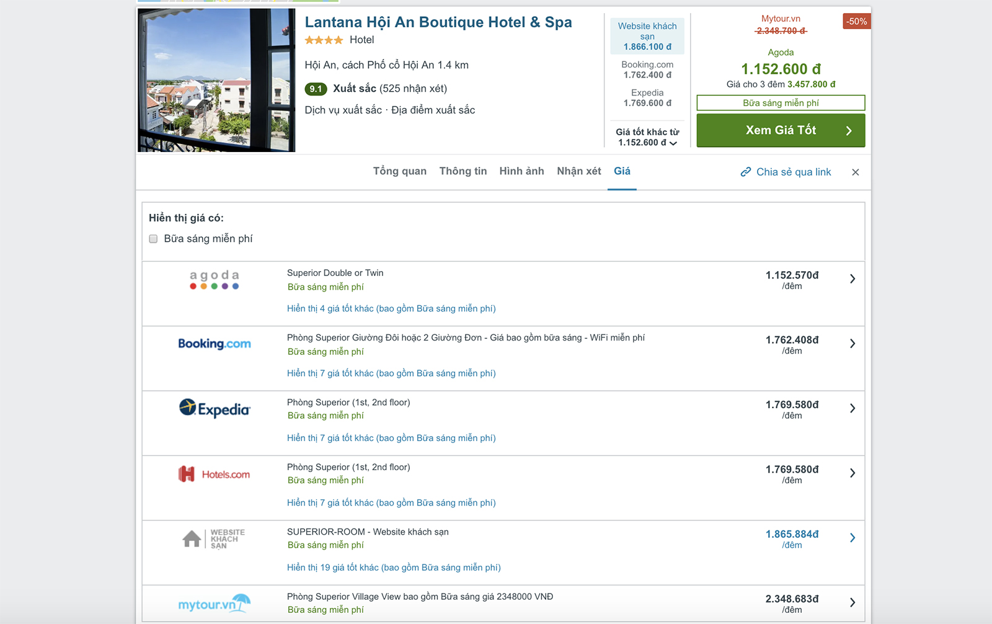Viewport: 992px width, 624px height.
Task: Click the 9.1 rating badge
Action: pyautogui.click(x=316, y=89)
